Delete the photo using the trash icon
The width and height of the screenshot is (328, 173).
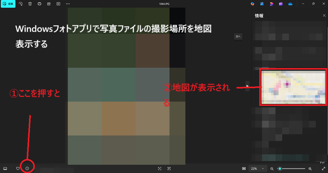coord(30,4)
